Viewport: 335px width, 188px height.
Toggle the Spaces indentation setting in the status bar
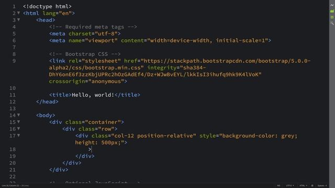pyautogui.click(x=322, y=186)
